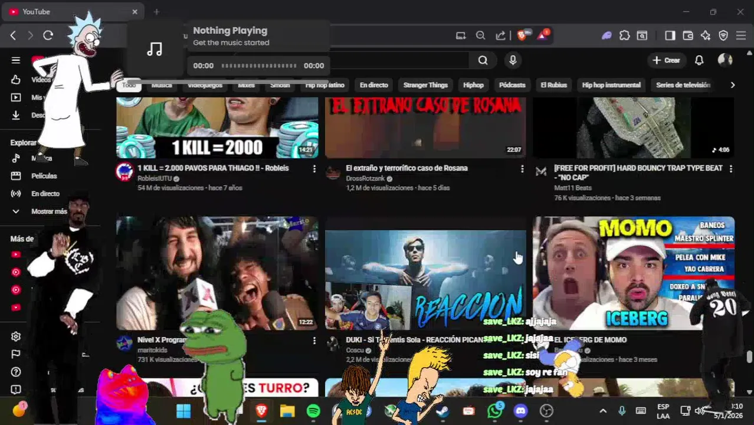Open the Leo AI sparkle icon
Screen dimensions: 754x425
[706, 36]
